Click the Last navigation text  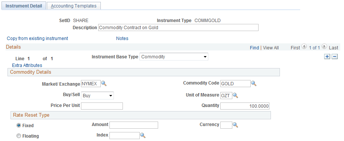pos(334,48)
